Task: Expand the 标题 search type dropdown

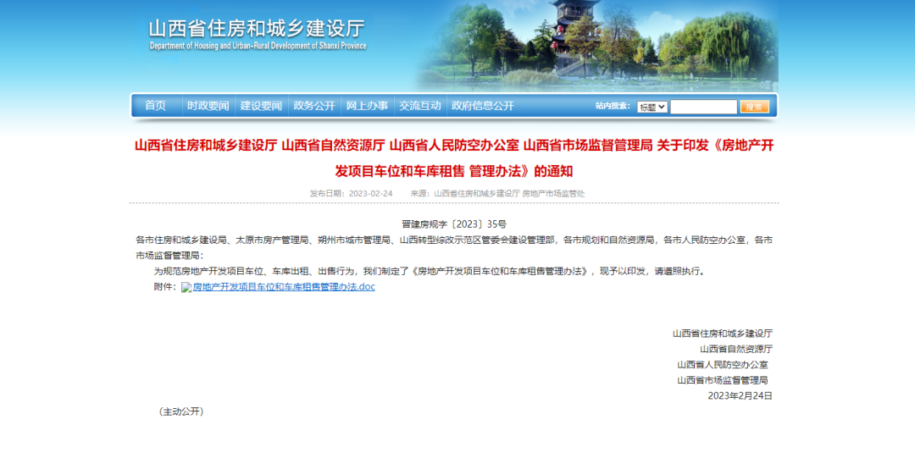Action: [652, 107]
